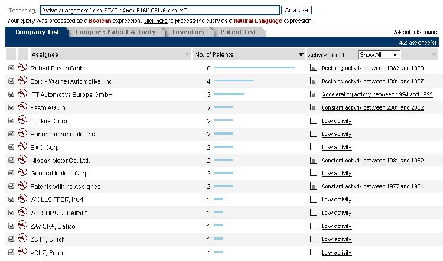The height and width of the screenshot is (261, 443).
Task: Click patent count bar for Borg-Warner Automotive
Action: click(234, 81)
